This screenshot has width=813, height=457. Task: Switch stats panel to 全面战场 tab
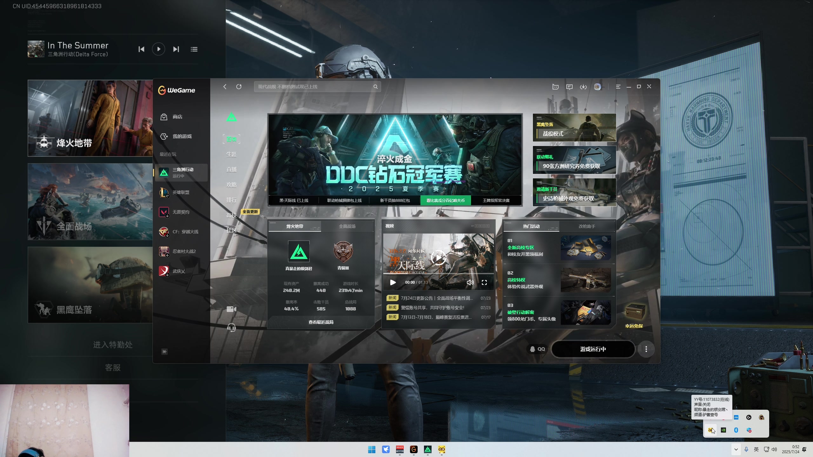347,226
